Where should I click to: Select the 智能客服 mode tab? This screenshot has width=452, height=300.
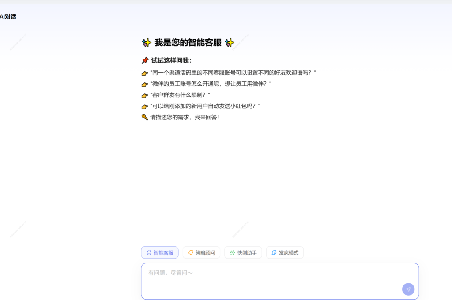click(160, 252)
